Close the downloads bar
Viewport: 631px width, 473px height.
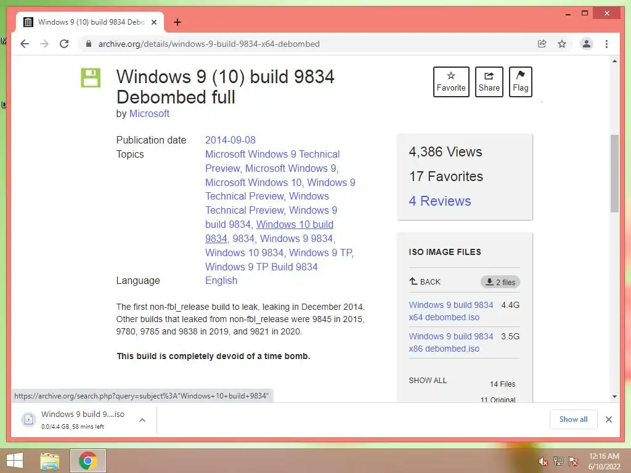point(608,419)
